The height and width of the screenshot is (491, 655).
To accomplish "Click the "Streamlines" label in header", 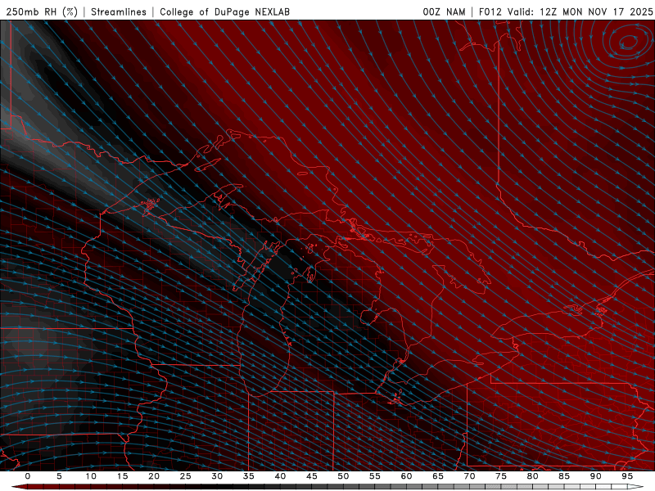I will [119, 11].
